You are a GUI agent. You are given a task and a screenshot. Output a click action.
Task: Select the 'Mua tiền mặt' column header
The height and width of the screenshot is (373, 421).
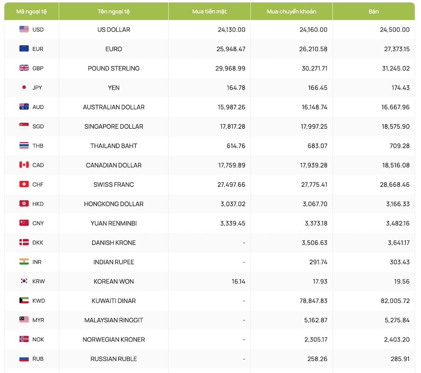coord(209,11)
